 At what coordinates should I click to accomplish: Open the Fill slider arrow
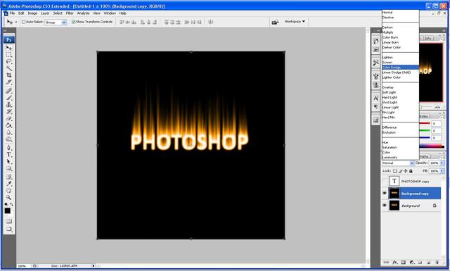pyautogui.click(x=442, y=171)
